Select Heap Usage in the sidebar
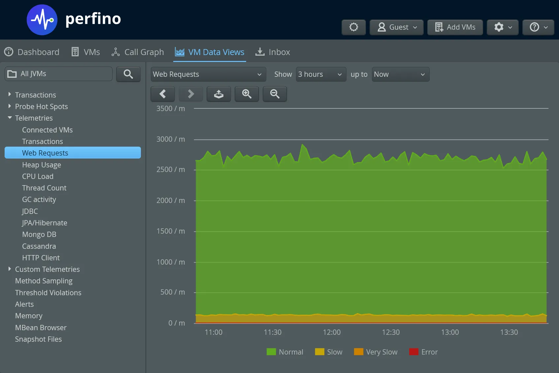Image resolution: width=559 pixels, height=373 pixels. 42,164
